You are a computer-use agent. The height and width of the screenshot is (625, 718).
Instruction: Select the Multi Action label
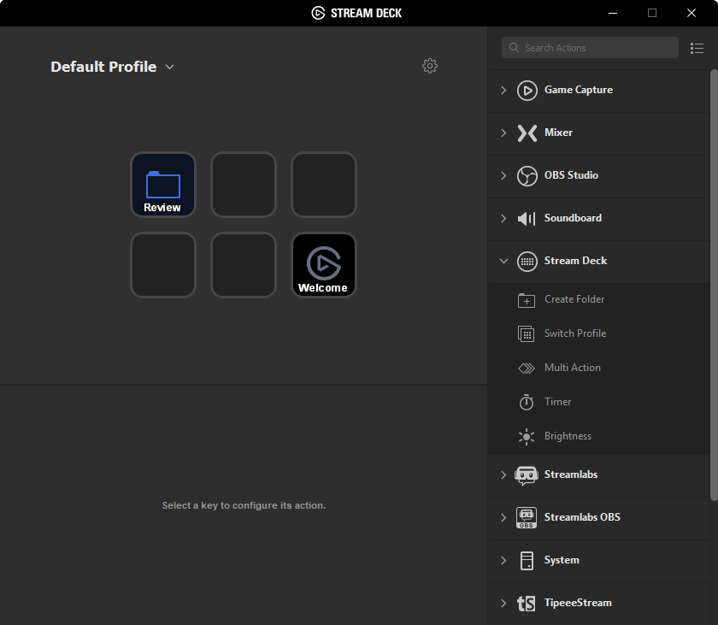[573, 368]
